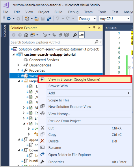Choose Open Folder in File Explorer
Viewport: 134px width, 167px height.
tap(70, 155)
